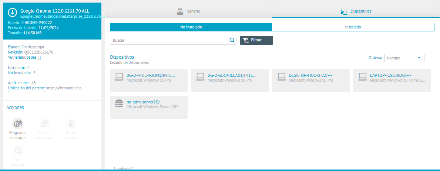Click the General tab icon
Screen dimensions: 440x171
point(180,11)
